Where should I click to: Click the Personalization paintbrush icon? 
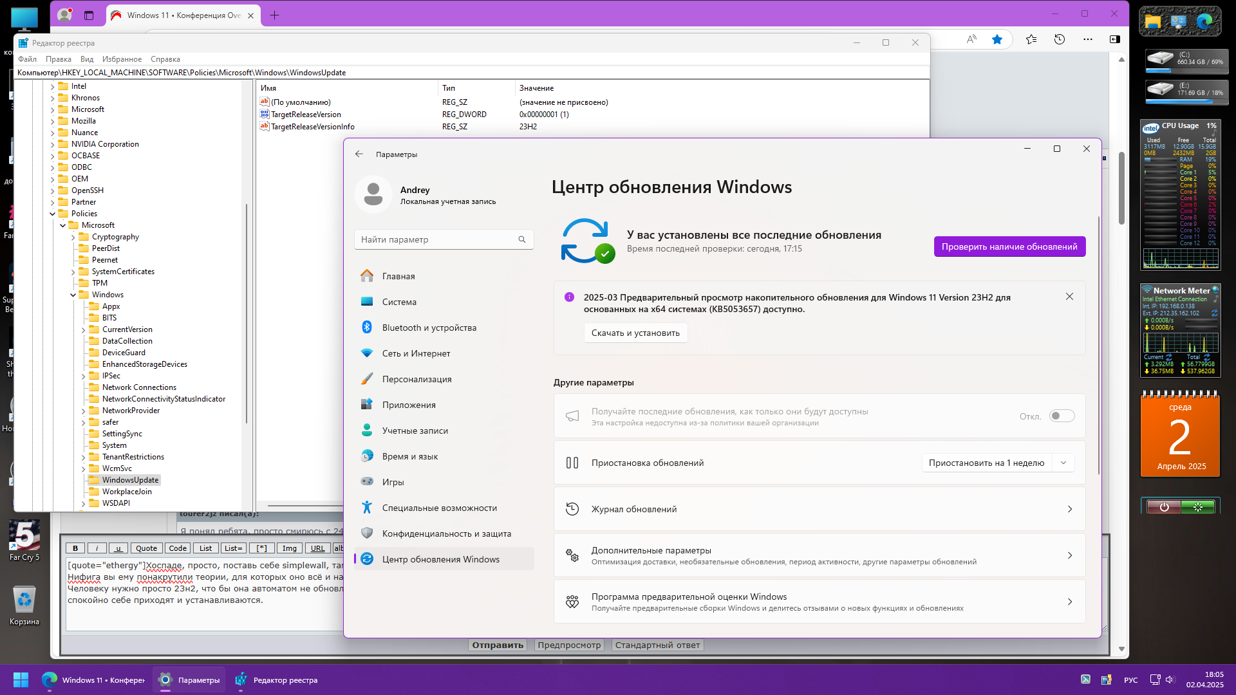tap(367, 379)
